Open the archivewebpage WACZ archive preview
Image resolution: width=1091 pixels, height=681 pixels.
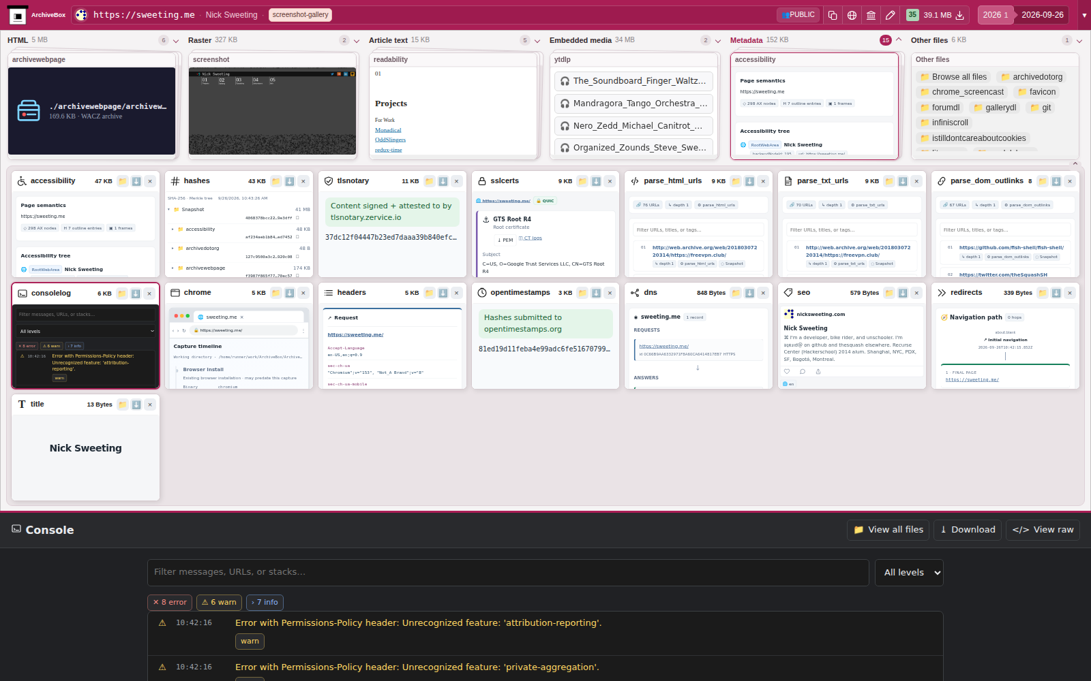[x=91, y=111]
